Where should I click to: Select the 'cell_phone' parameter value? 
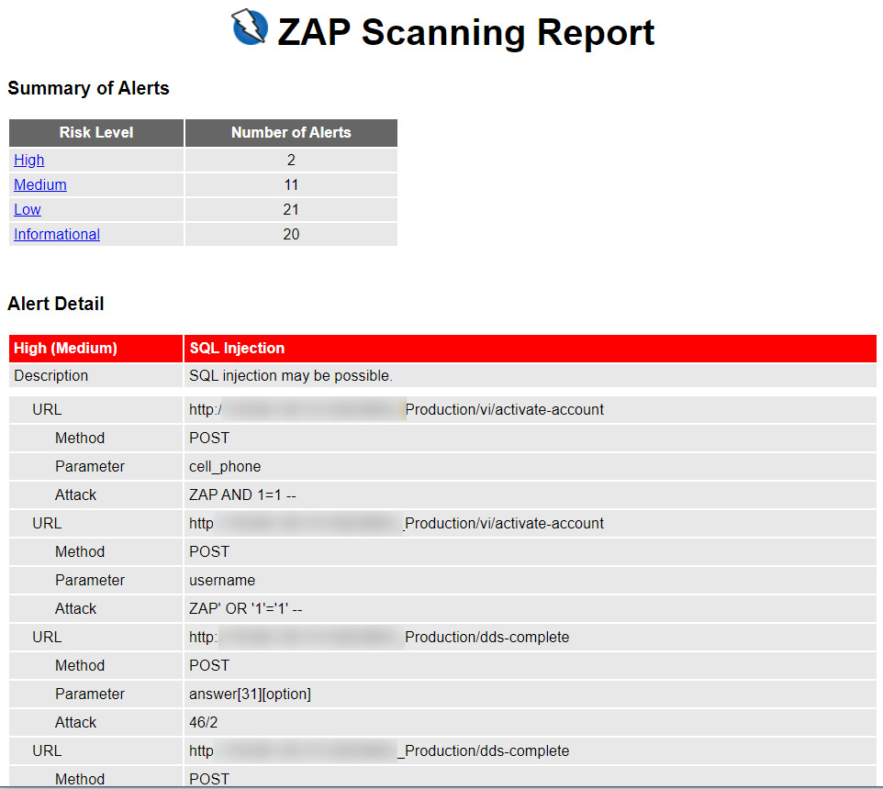pos(225,467)
